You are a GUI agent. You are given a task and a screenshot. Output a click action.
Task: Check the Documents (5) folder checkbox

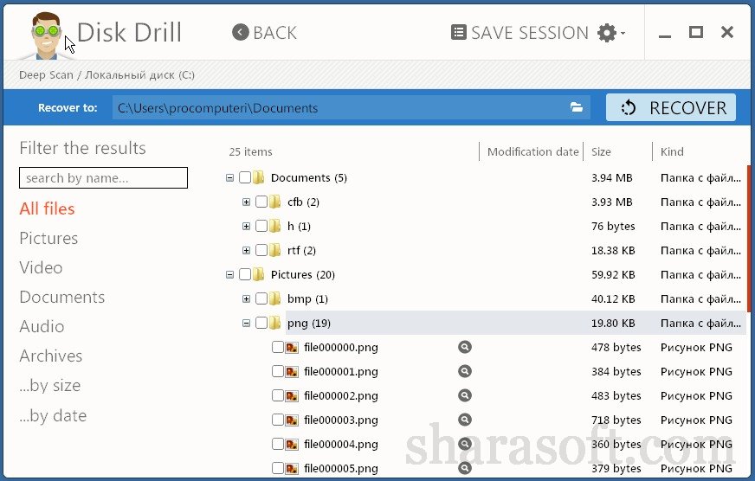coord(245,177)
